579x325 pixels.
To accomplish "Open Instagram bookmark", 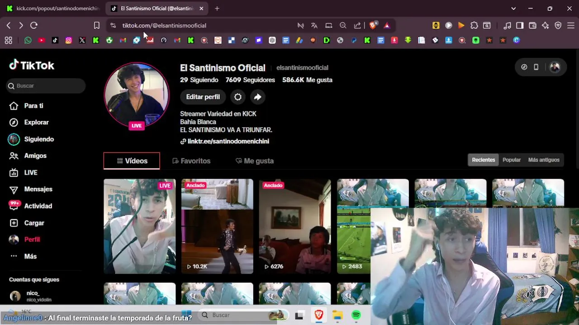I will point(69,40).
